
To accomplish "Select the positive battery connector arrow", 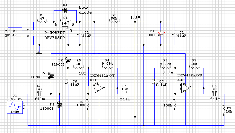I will 29,30.
